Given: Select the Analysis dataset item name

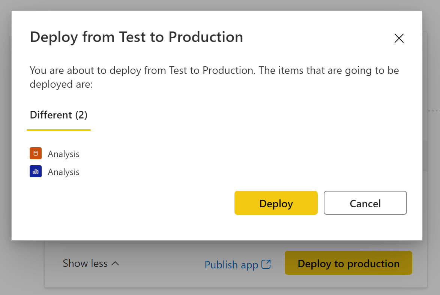Looking at the screenshot, I should [63, 154].
